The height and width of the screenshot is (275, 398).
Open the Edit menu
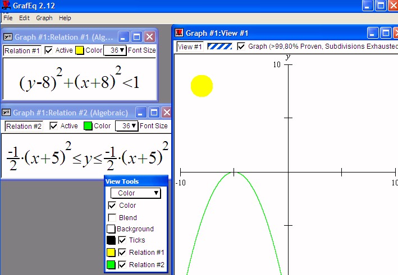coord(24,18)
